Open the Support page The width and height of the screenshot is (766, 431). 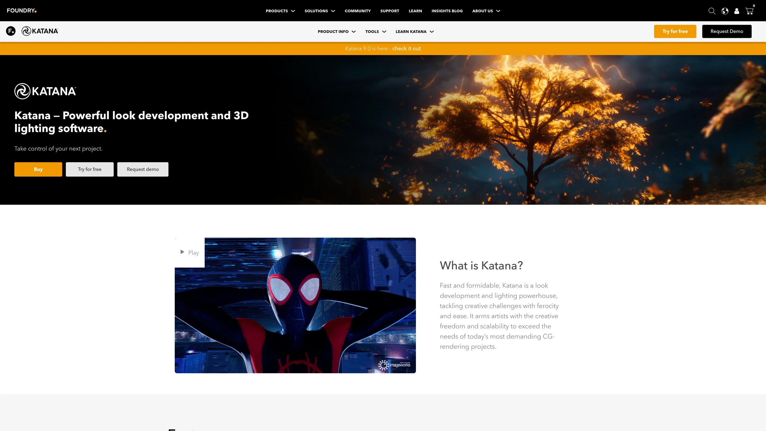390,11
